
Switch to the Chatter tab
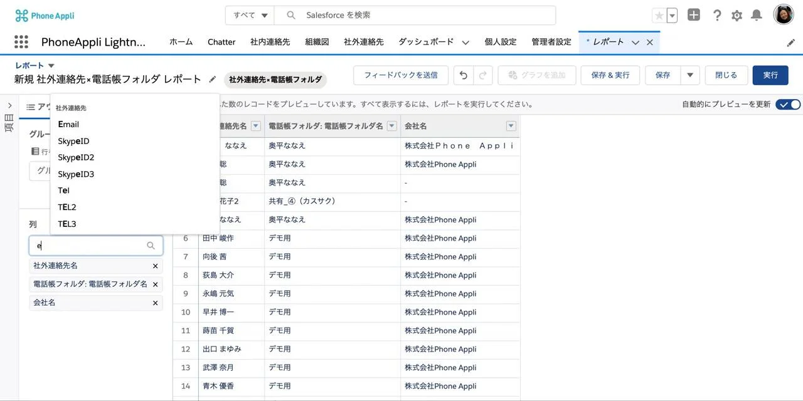click(x=221, y=42)
